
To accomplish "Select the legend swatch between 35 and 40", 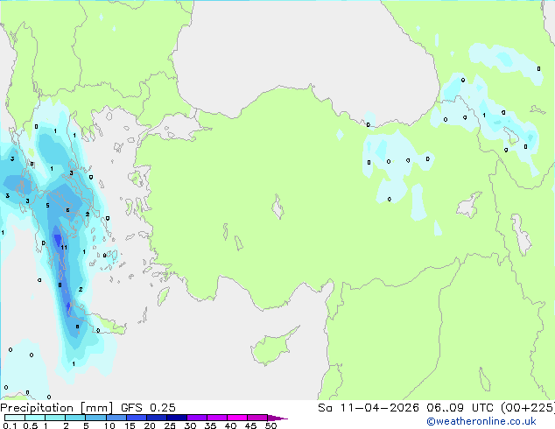I will click(217, 418).
